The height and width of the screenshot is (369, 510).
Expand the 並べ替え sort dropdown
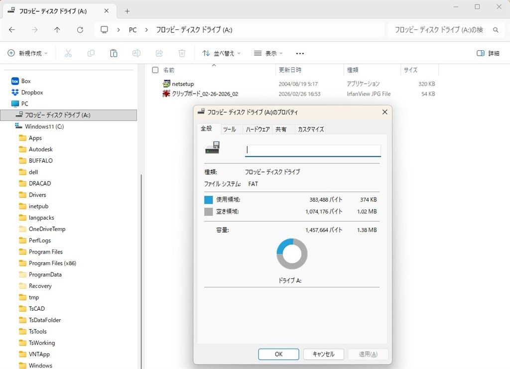click(x=222, y=53)
